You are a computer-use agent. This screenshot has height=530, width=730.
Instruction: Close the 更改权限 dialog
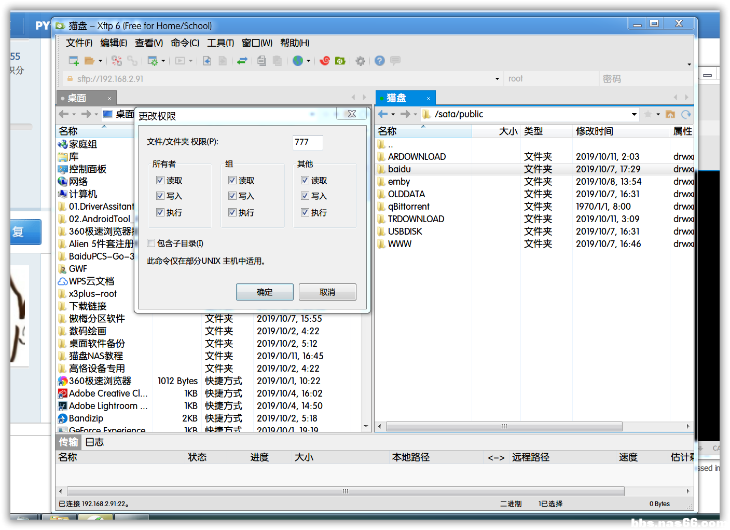pos(352,114)
